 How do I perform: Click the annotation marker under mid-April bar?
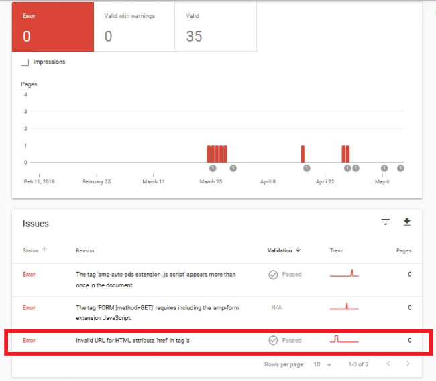[307, 168]
